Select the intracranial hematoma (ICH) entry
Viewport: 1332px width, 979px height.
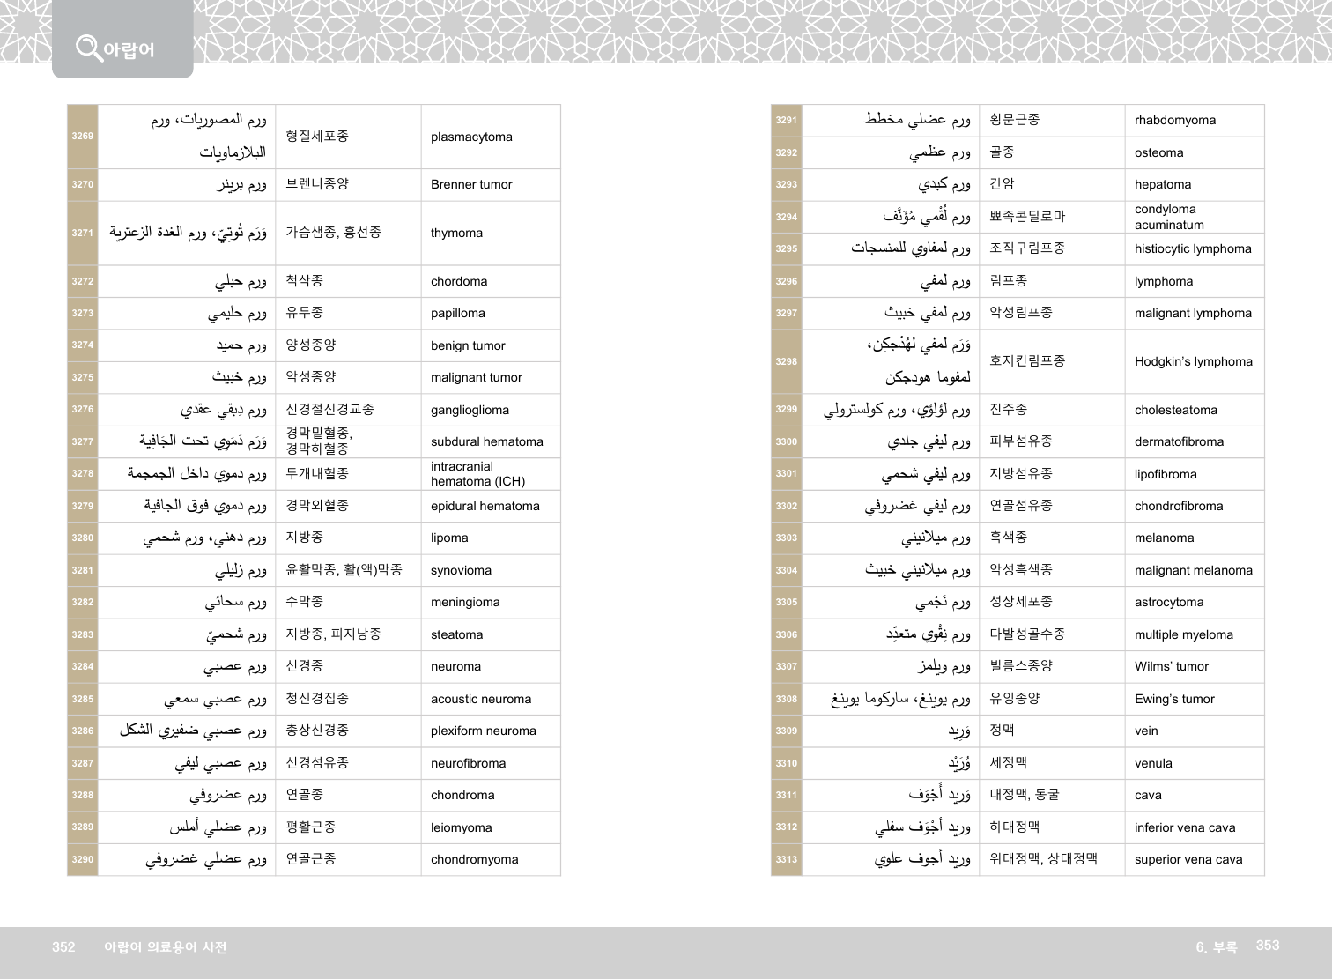pyautogui.click(x=477, y=474)
